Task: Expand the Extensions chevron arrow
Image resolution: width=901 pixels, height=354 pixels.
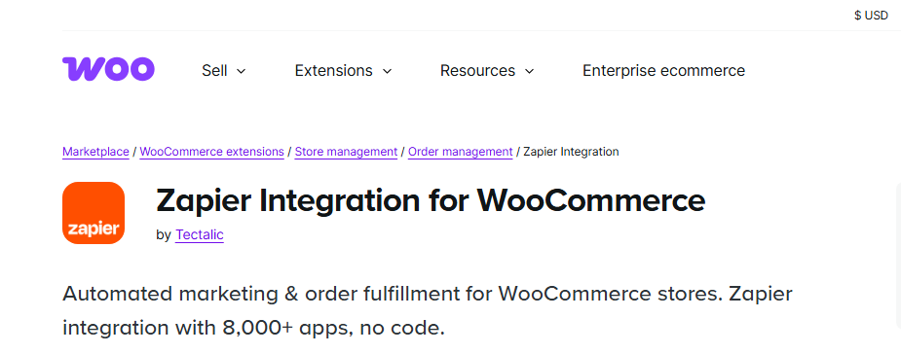Action: click(388, 71)
